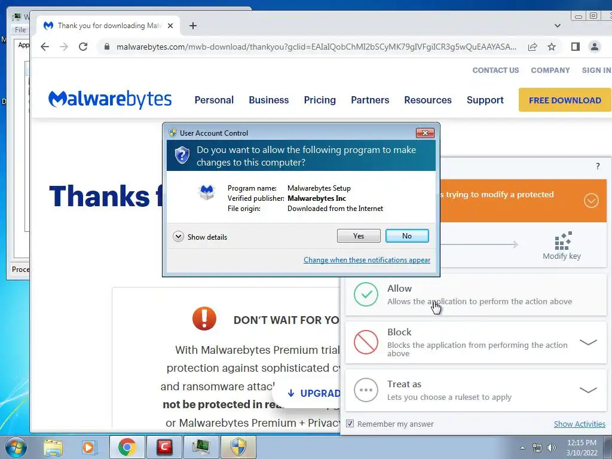The image size is (612, 459).
Task: Click the padlock site info icon
Action: pyautogui.click(x=106, y=47)
